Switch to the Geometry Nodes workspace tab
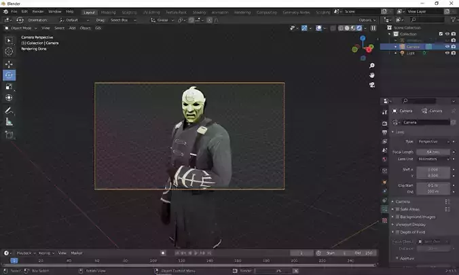 pyautogui.click(x=296, y=12)
